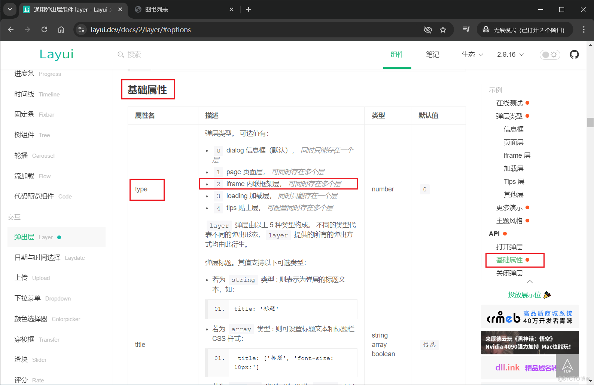Expand the 2.9.16 version dropdown

click(x=511, y=55)
